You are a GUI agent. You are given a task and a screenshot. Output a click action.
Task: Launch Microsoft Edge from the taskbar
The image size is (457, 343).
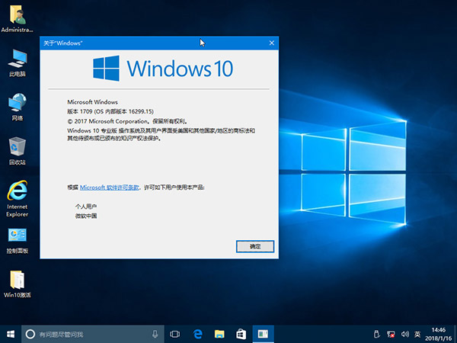pos(197,334)
